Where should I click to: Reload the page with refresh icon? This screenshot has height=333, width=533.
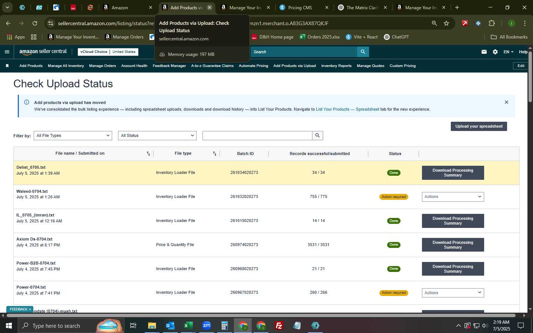point(35,23)
